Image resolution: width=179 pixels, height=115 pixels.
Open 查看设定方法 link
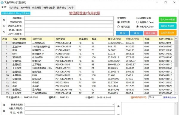pos(169,97)
